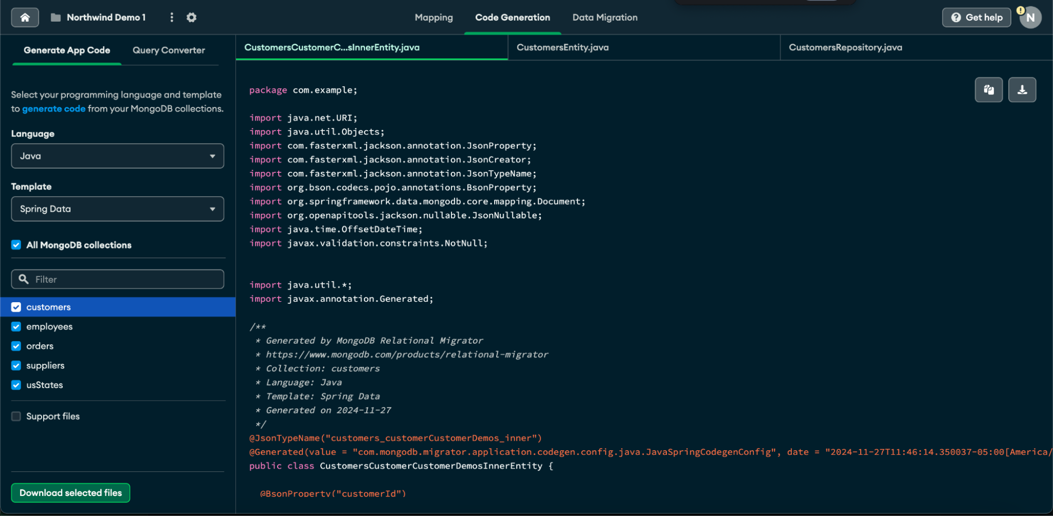Copy generated code to clipboard

point(988,90)
